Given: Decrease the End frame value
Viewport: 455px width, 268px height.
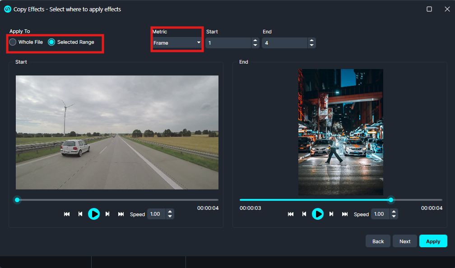Looking at the screenshot, I should coord(311,45).
